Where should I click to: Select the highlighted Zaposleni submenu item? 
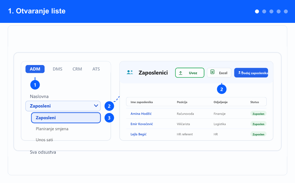point(66,118)
